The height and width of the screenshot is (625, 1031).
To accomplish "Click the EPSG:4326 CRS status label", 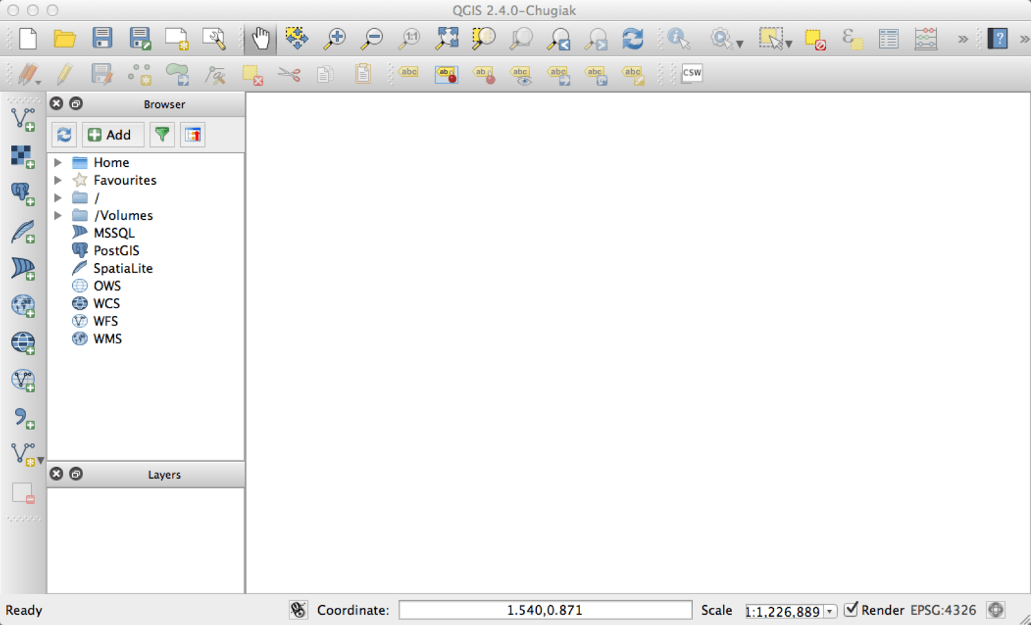I will [943, 610].
